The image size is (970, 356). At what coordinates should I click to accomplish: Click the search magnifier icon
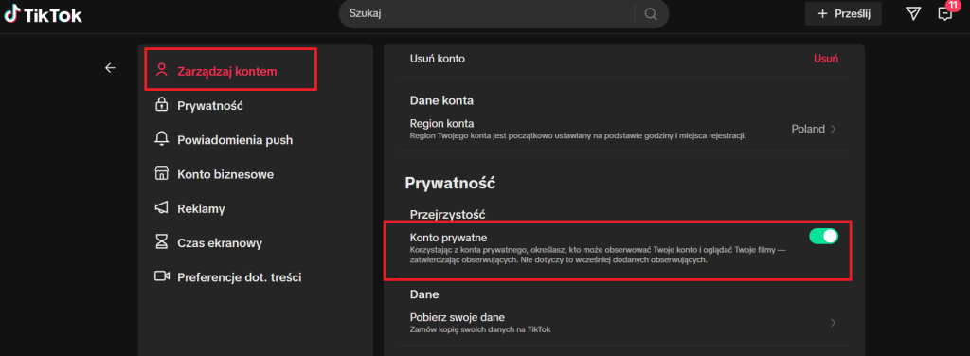pos(650,14)
